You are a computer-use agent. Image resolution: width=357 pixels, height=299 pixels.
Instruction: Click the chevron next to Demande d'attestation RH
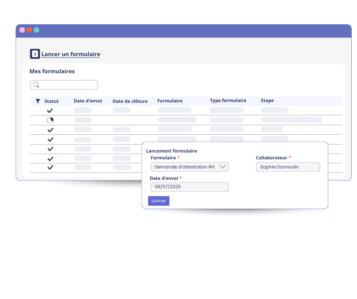tap(222, 167)
